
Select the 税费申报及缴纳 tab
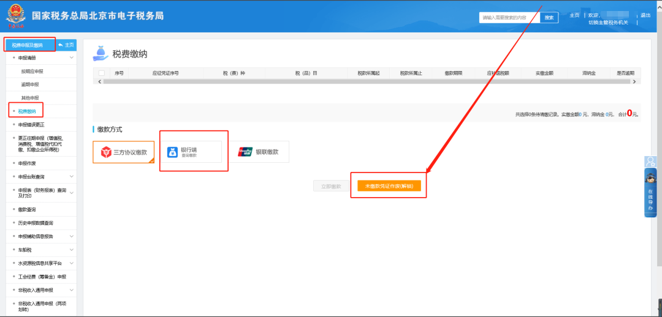[x=28, y=45]
